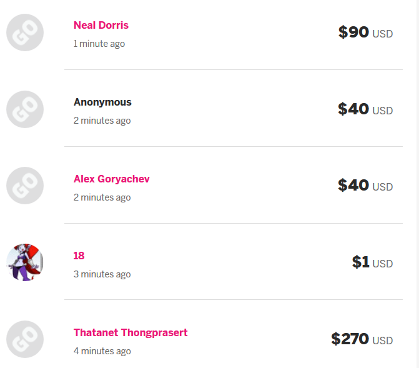The width and height of the screenshot is (419, 368).
Task: Click the Anonymous contributor's avatar icon
Action: point(25,109)
